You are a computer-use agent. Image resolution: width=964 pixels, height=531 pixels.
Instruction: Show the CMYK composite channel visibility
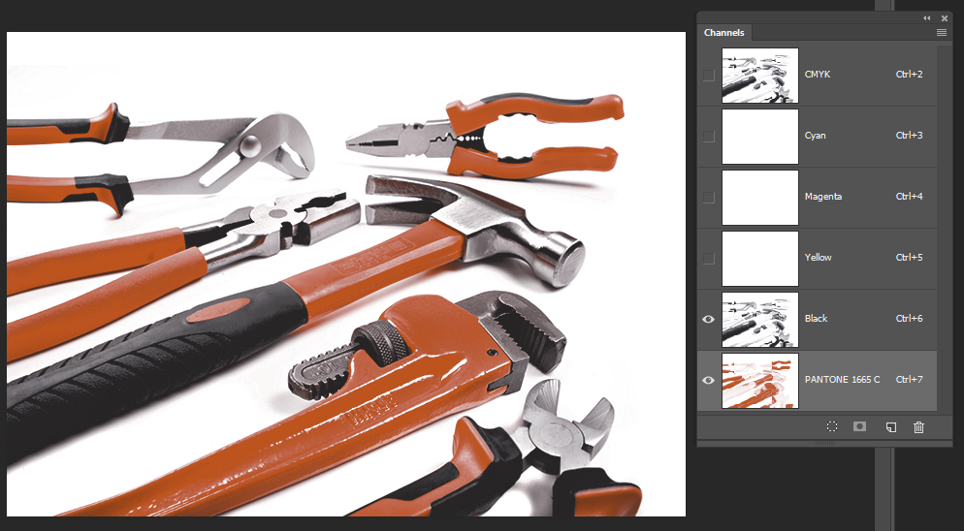pyautogui.click(x=709, y=75)
